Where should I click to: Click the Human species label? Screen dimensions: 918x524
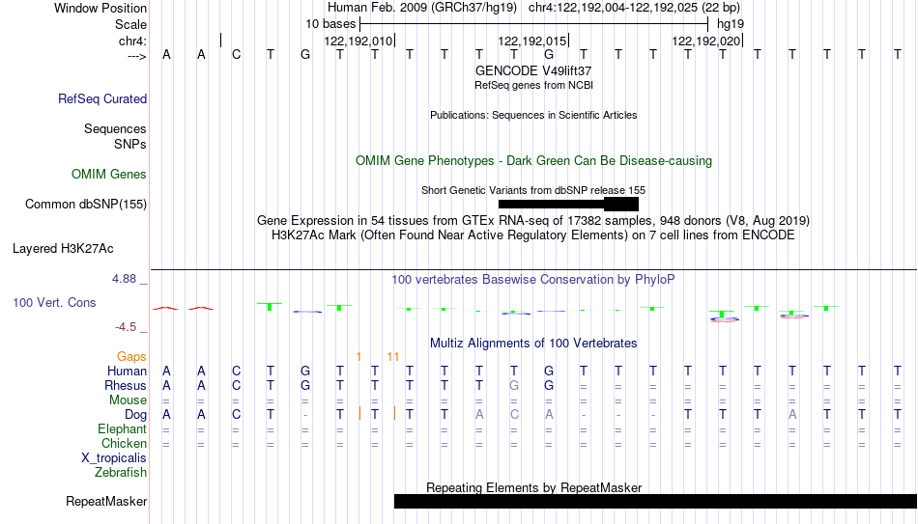point(127,371)
